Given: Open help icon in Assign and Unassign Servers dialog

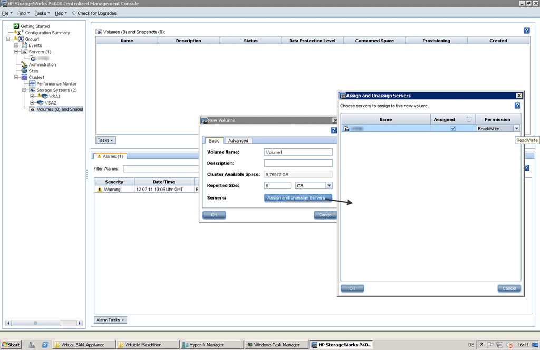Looking at the screenshot, I should [x=518, y=106].
